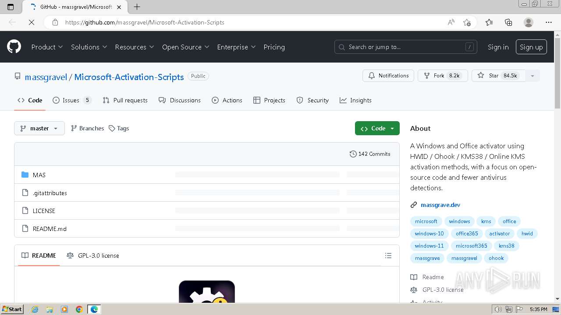Open the 142 Commits history
Viewport: 561px width, 315px height.
370,154
